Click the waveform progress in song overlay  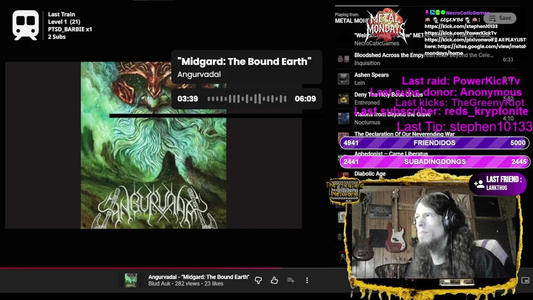coord(247,99)
